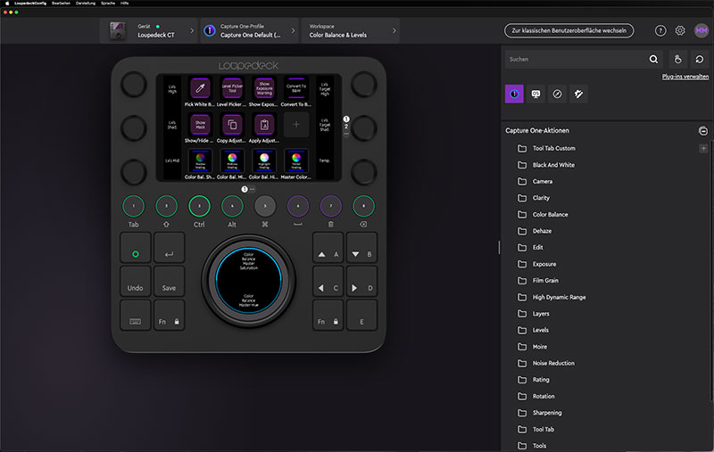Open the MM user account avatar
714x452 pixels.
tap(702, 30)
